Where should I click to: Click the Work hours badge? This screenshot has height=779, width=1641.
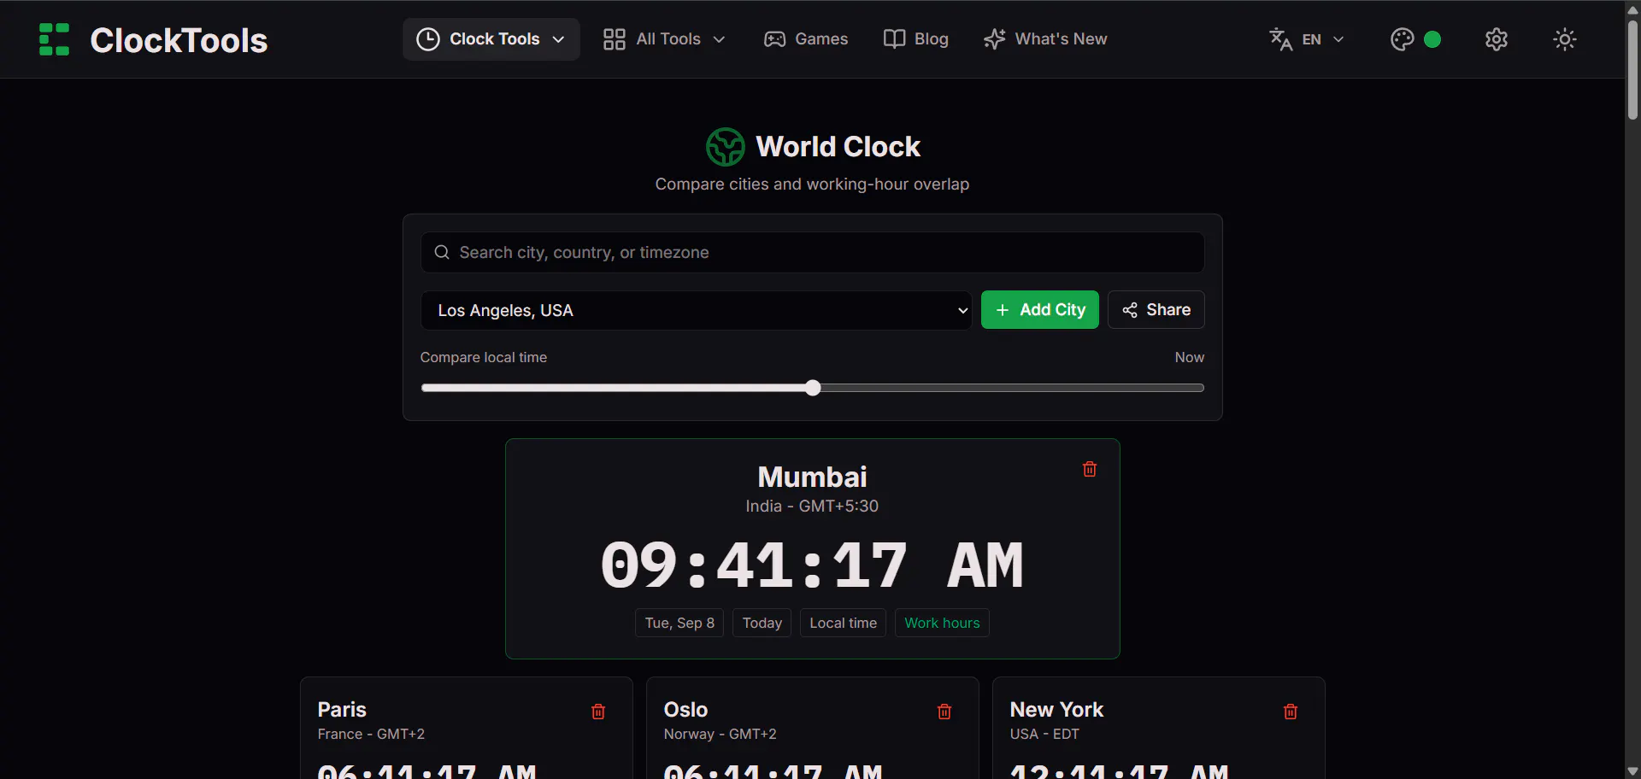942,623
